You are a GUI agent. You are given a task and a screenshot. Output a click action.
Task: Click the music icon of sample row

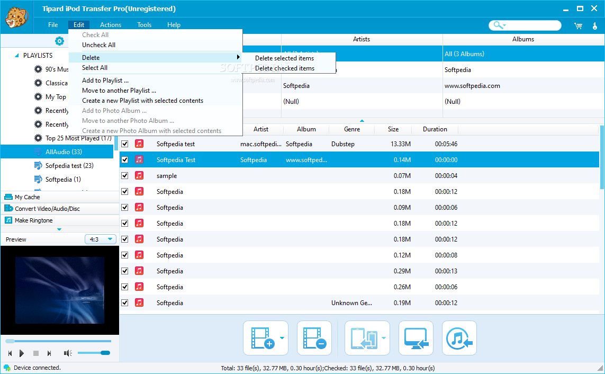pyautogui.click(x=139, y=175)
